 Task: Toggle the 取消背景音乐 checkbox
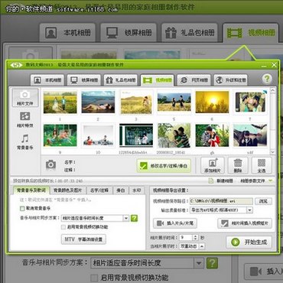point(22,209)
